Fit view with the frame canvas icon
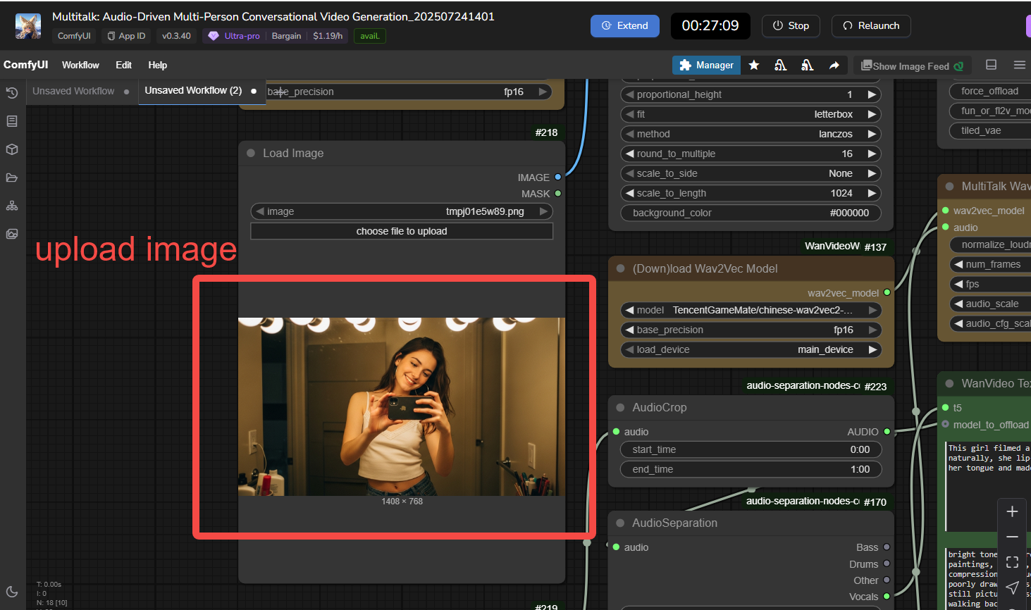1031x610 pixels. (x=1012, y=562)
